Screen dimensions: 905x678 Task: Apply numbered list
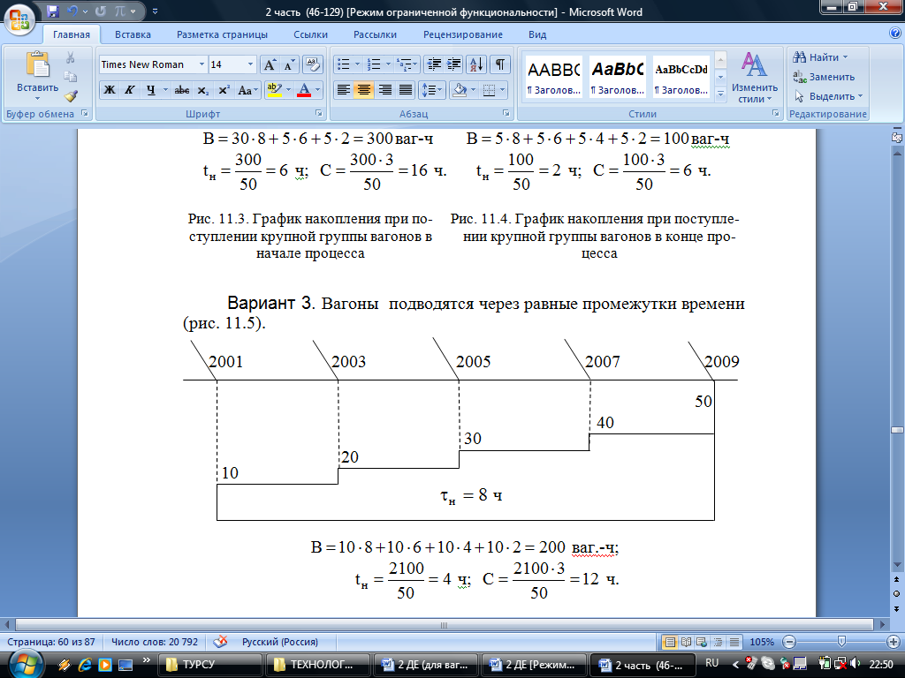point(374,64)
